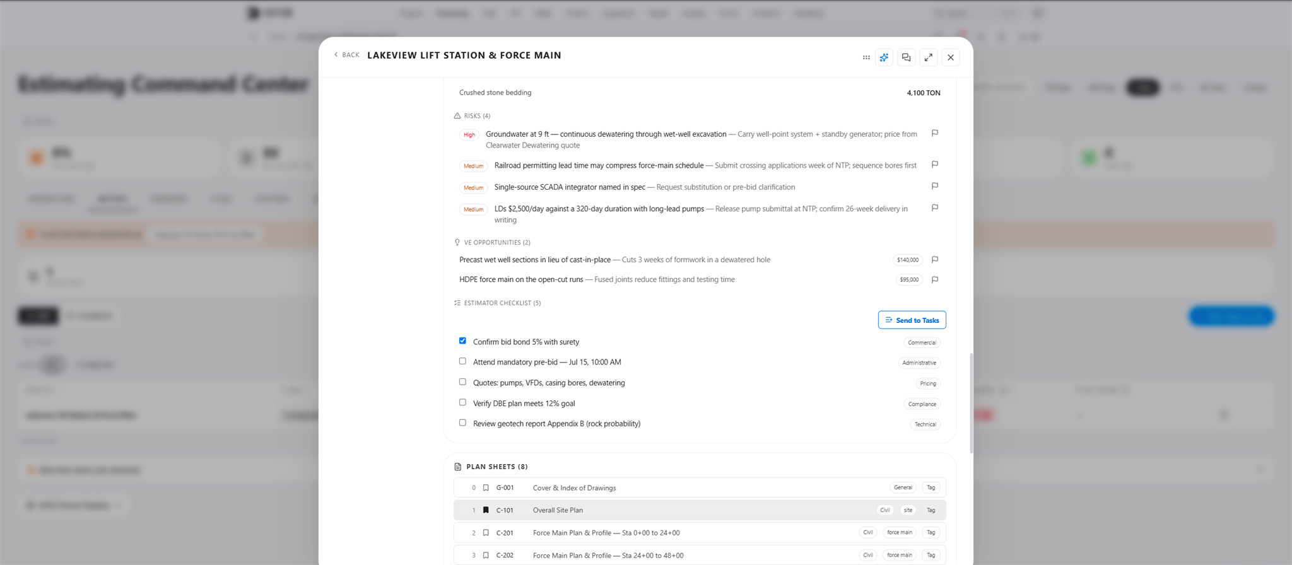Open the grid options menu icon
Image resolution: width=1292 pixels, height=565 pixels.
(x=866, y=57)
